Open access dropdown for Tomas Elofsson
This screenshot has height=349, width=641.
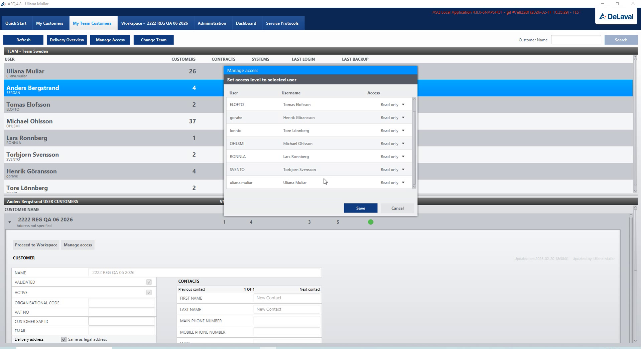[x=393, y=104]
